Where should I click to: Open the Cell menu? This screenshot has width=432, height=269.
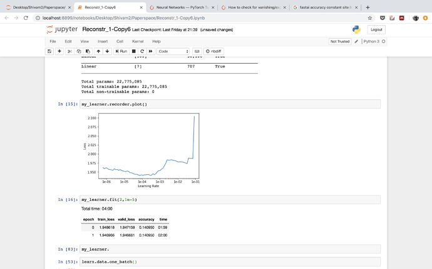point(120,41)
